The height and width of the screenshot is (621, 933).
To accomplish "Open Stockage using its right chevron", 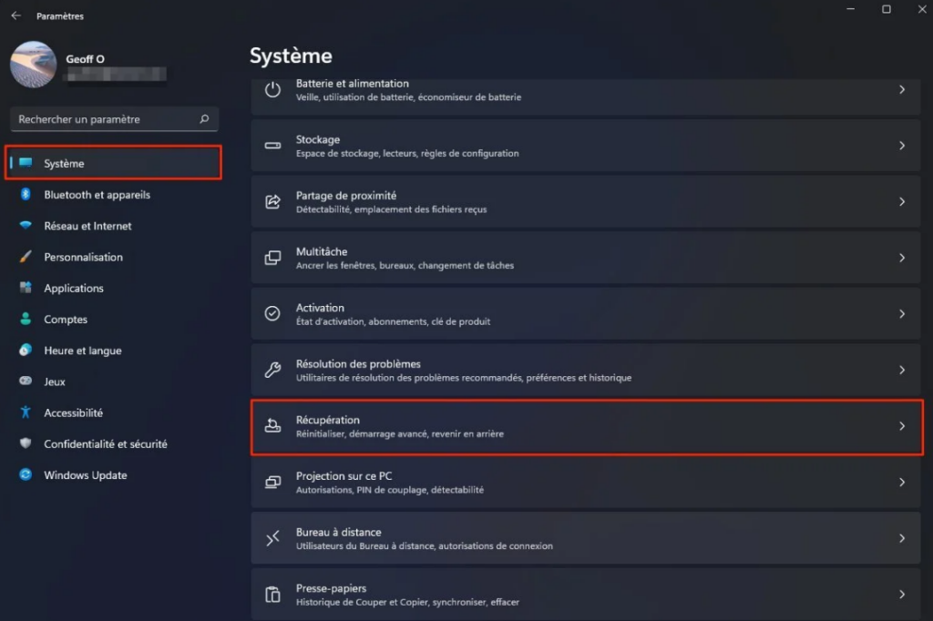I will [x=902, y=146].
